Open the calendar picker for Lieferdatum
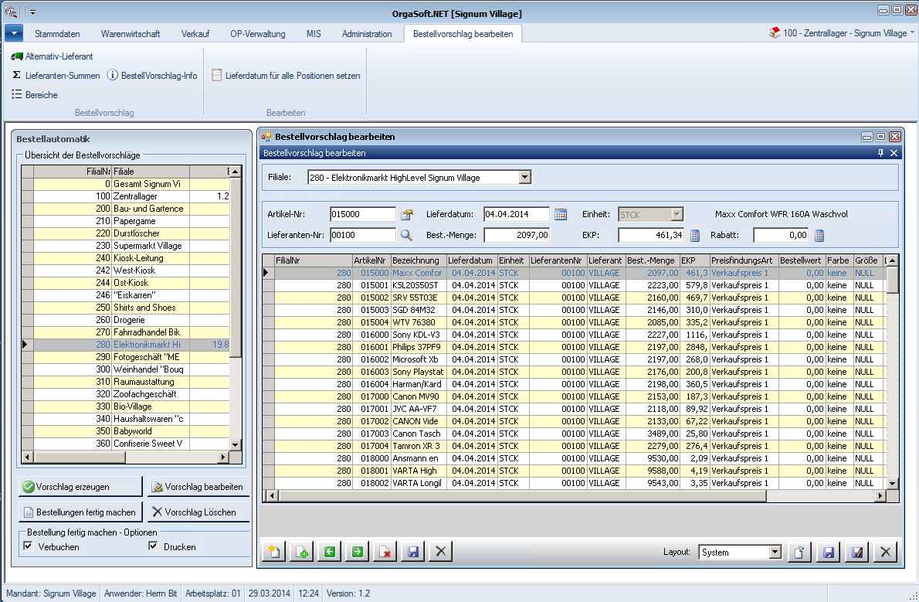 [561, 215]
